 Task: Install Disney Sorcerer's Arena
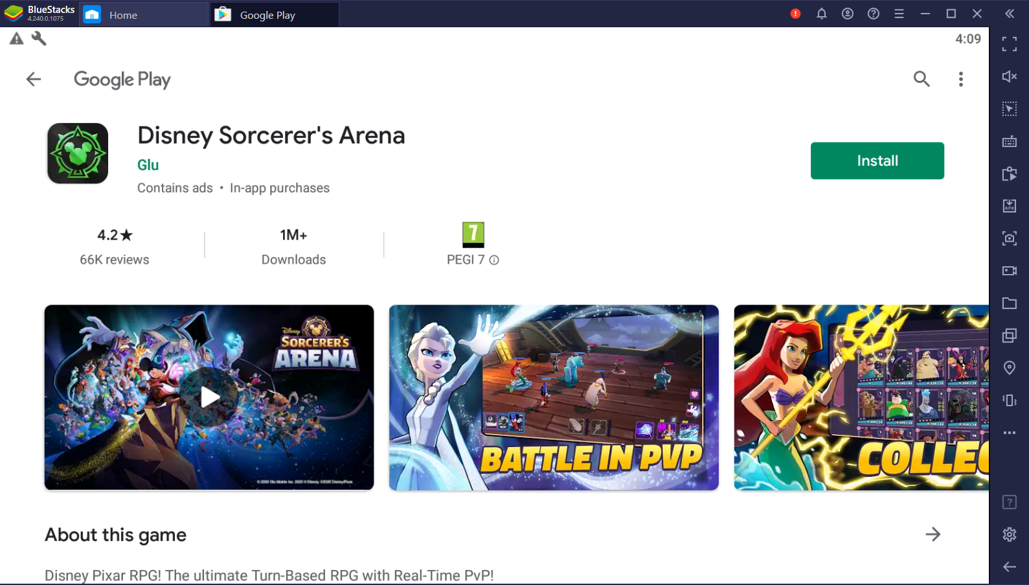coord(877,161)
